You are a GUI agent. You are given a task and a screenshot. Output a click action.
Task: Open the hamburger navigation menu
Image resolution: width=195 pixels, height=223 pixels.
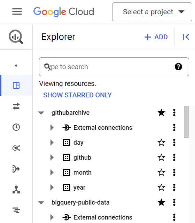click(17, 11)
